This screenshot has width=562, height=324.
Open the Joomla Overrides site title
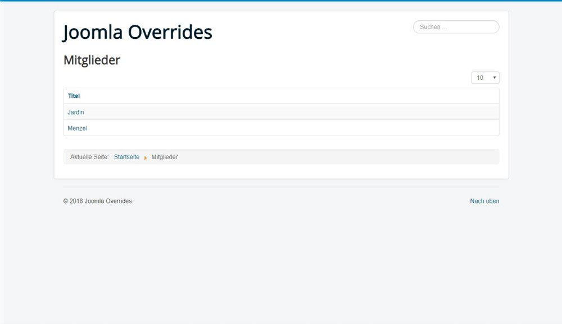click(138, 32)
